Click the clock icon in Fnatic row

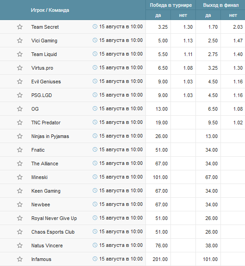[x=95, y=149]
